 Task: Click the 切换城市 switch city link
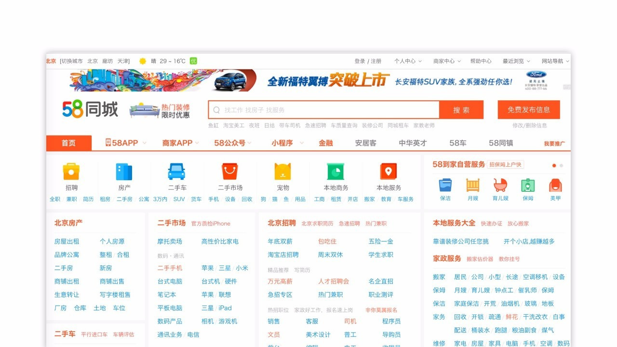(x=71, y=61)
